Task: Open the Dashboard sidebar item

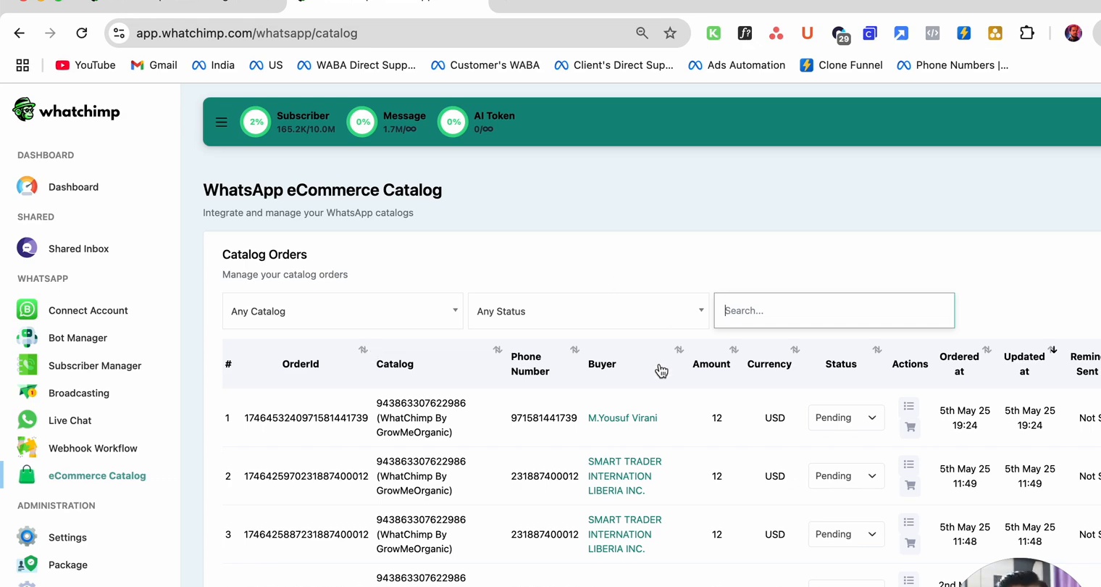Action: (58, 187)
